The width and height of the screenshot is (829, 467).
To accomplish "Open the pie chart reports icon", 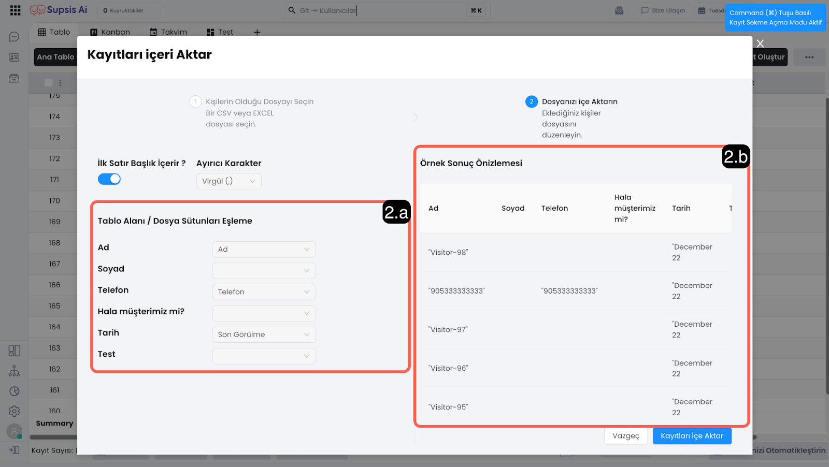I will click(14, 391).
